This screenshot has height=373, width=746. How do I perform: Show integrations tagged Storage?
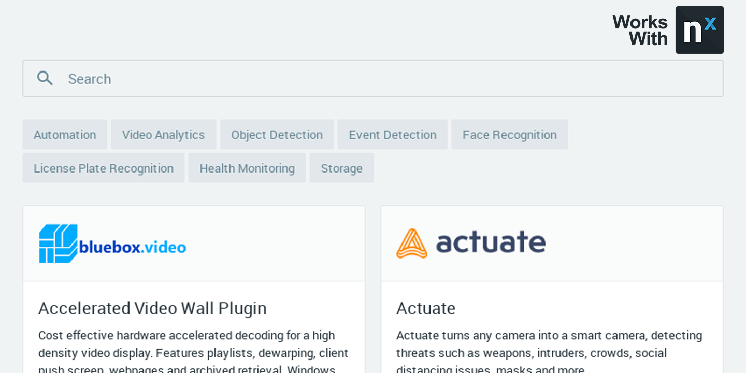click(x=341, y=168)
